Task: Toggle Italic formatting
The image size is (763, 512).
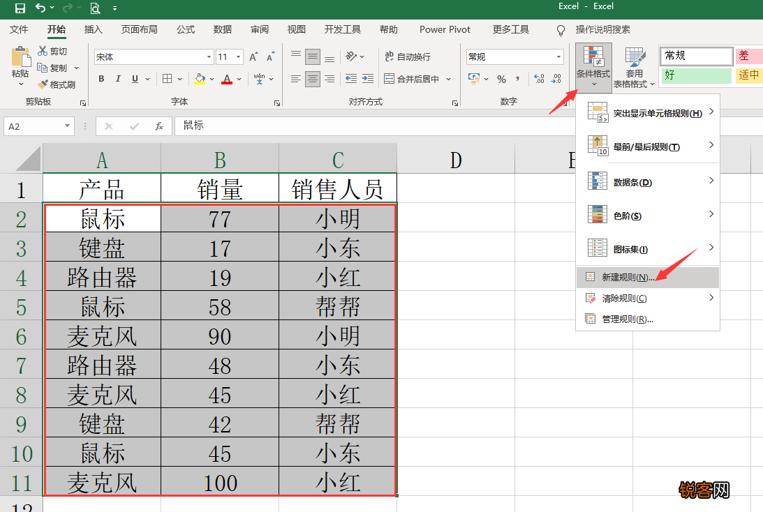Action: (118, 79)
